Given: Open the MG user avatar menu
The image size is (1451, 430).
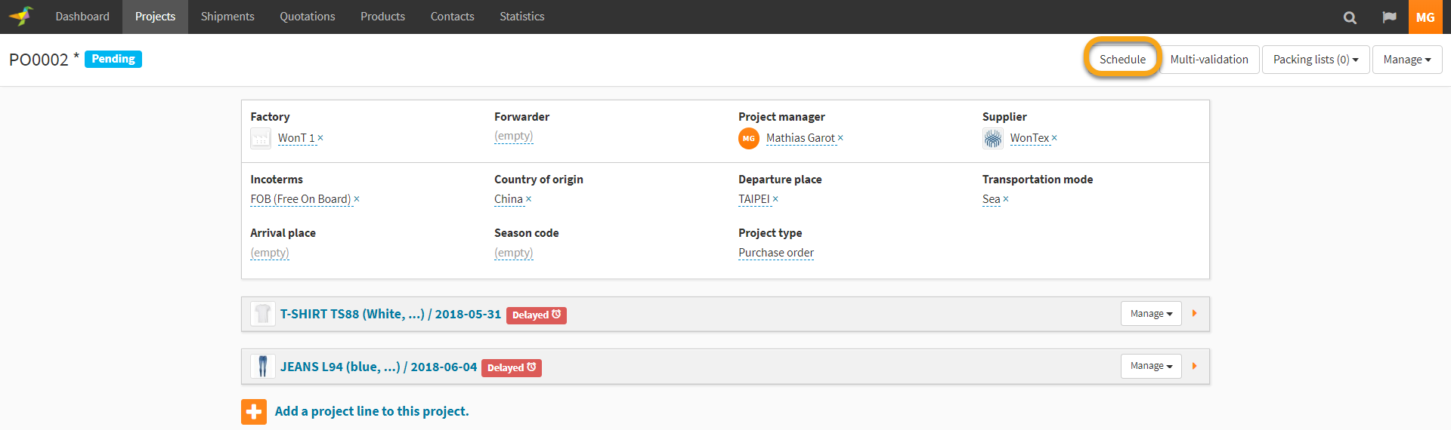Looking at the screenshot, I should coord(1425,17).
